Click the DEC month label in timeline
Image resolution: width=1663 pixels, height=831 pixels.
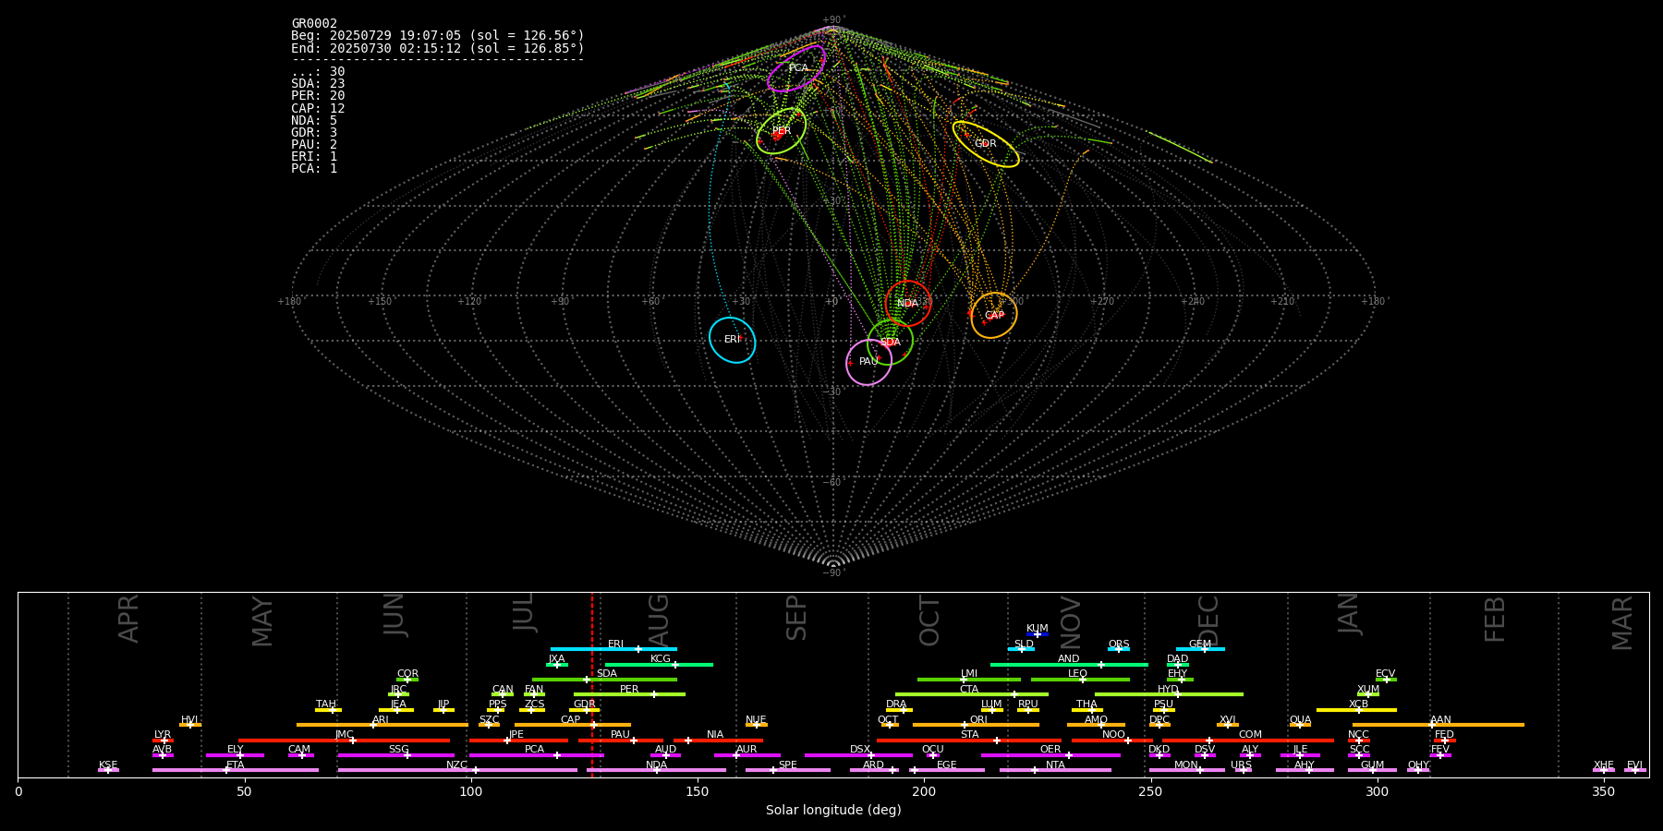pyautogui.click(x=1208, y=620)
